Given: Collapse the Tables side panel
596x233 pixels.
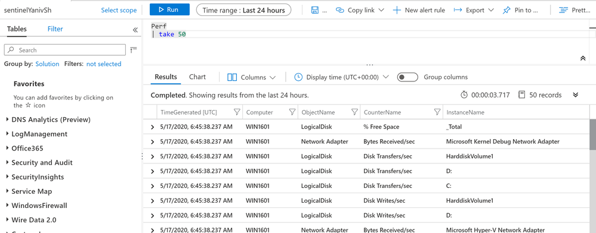Looking at the screenshot, I should [x=135, y=30].
